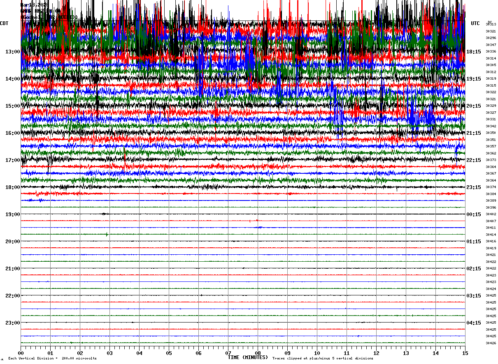Click the UTC timezone header
Image resolution: width=498 pixels, height=364 pixels.
[475, 23]
